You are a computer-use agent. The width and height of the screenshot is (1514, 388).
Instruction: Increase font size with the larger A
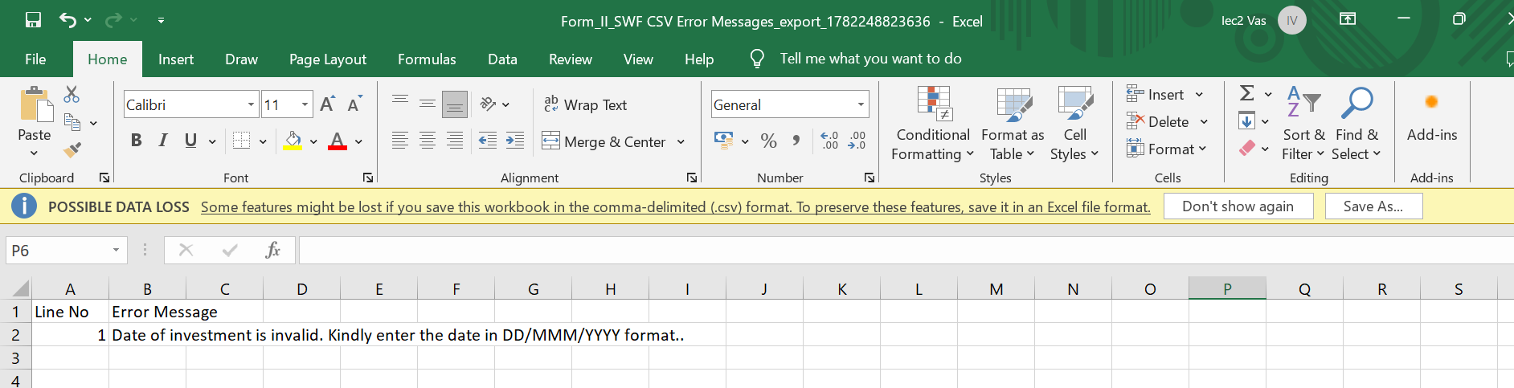(327, 104)
